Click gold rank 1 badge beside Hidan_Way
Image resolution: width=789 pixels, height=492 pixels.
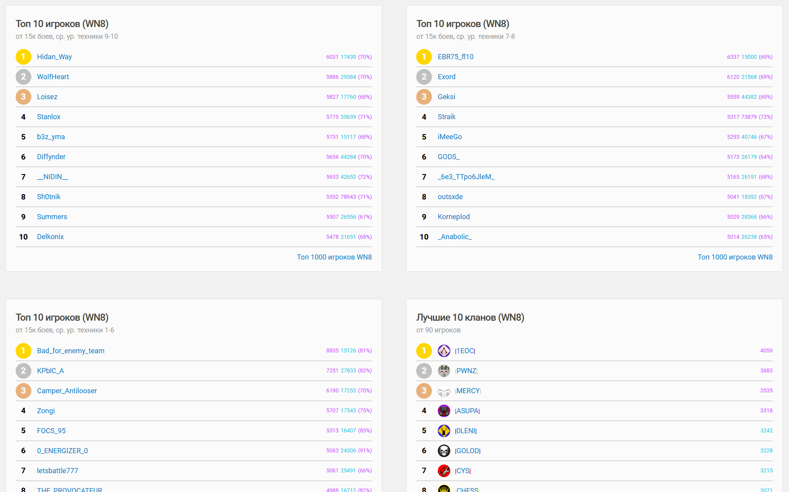coord(23,57)
